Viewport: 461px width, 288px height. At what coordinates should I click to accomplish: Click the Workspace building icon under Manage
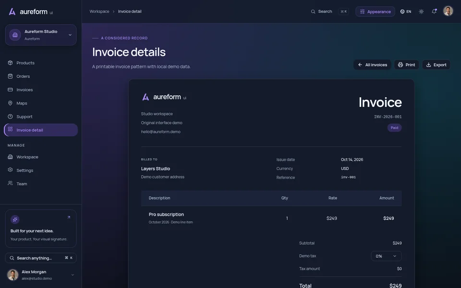click(10, 156)
